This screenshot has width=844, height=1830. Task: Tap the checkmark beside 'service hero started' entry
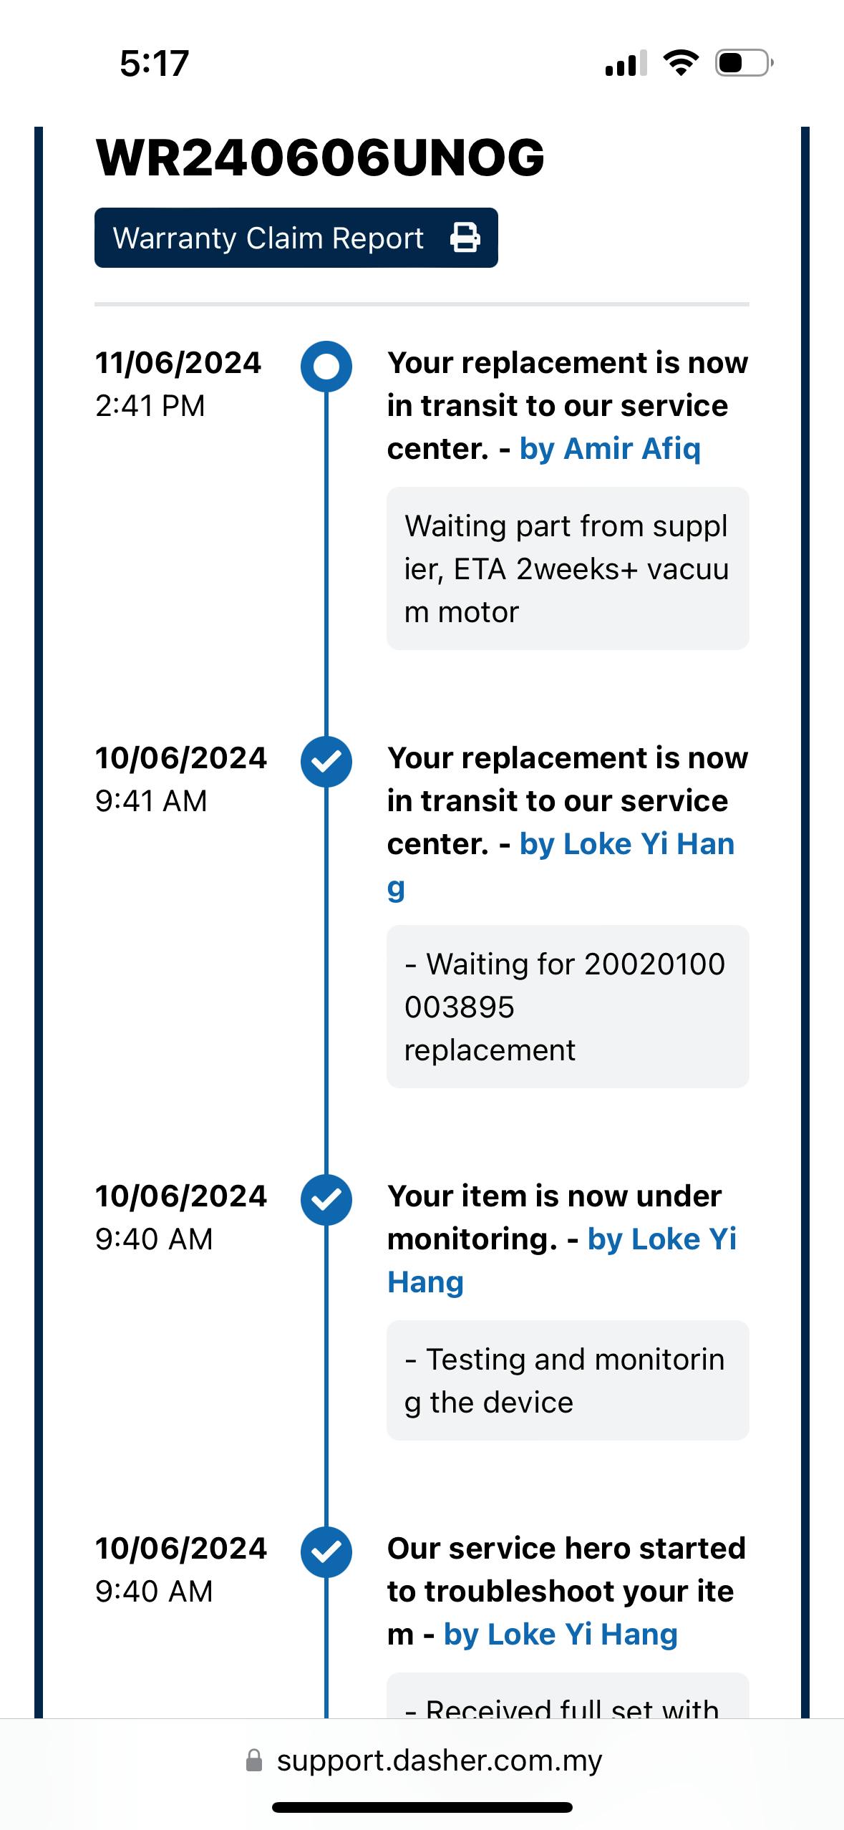click(326, 1551)
